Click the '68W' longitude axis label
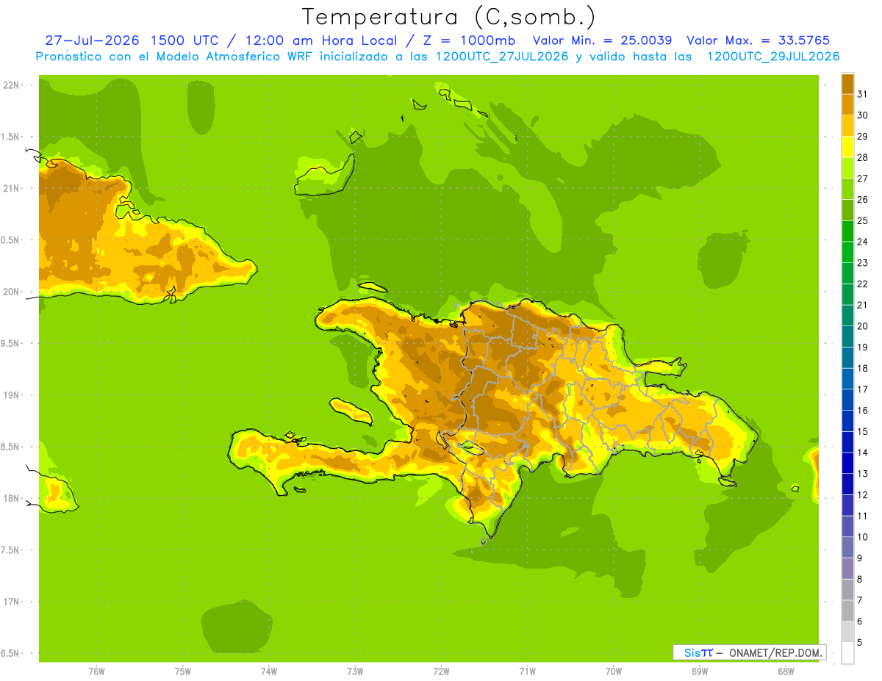Screen dimensions: 882x681 785,671
